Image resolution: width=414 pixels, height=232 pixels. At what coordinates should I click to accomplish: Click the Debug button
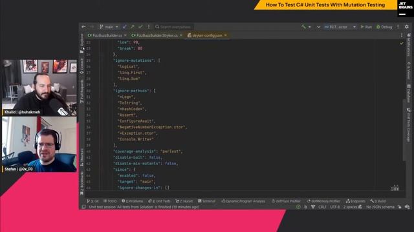coord(384,27)
